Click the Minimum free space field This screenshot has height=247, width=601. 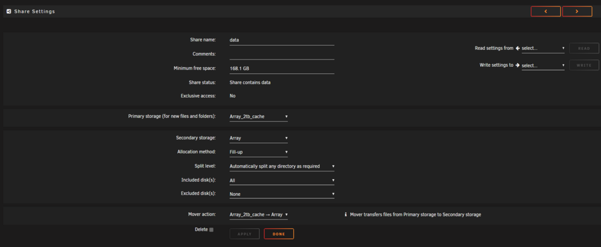pos(282,69)
